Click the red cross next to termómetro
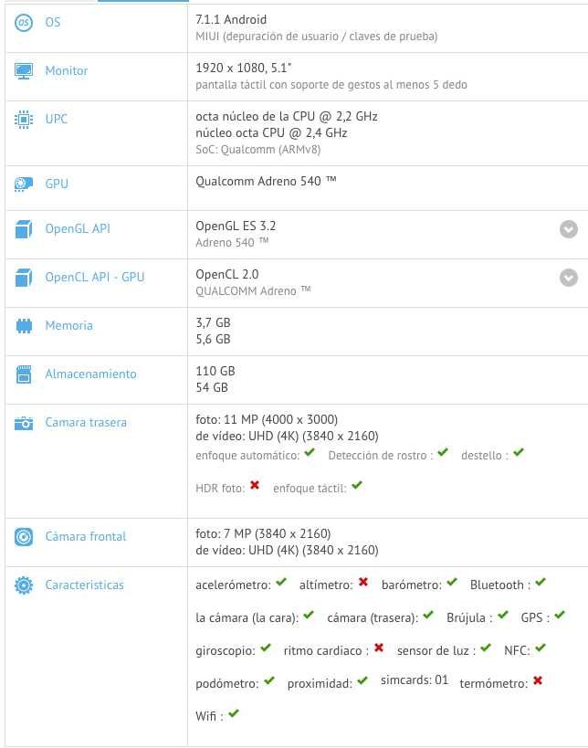 [x=538, y=680]
